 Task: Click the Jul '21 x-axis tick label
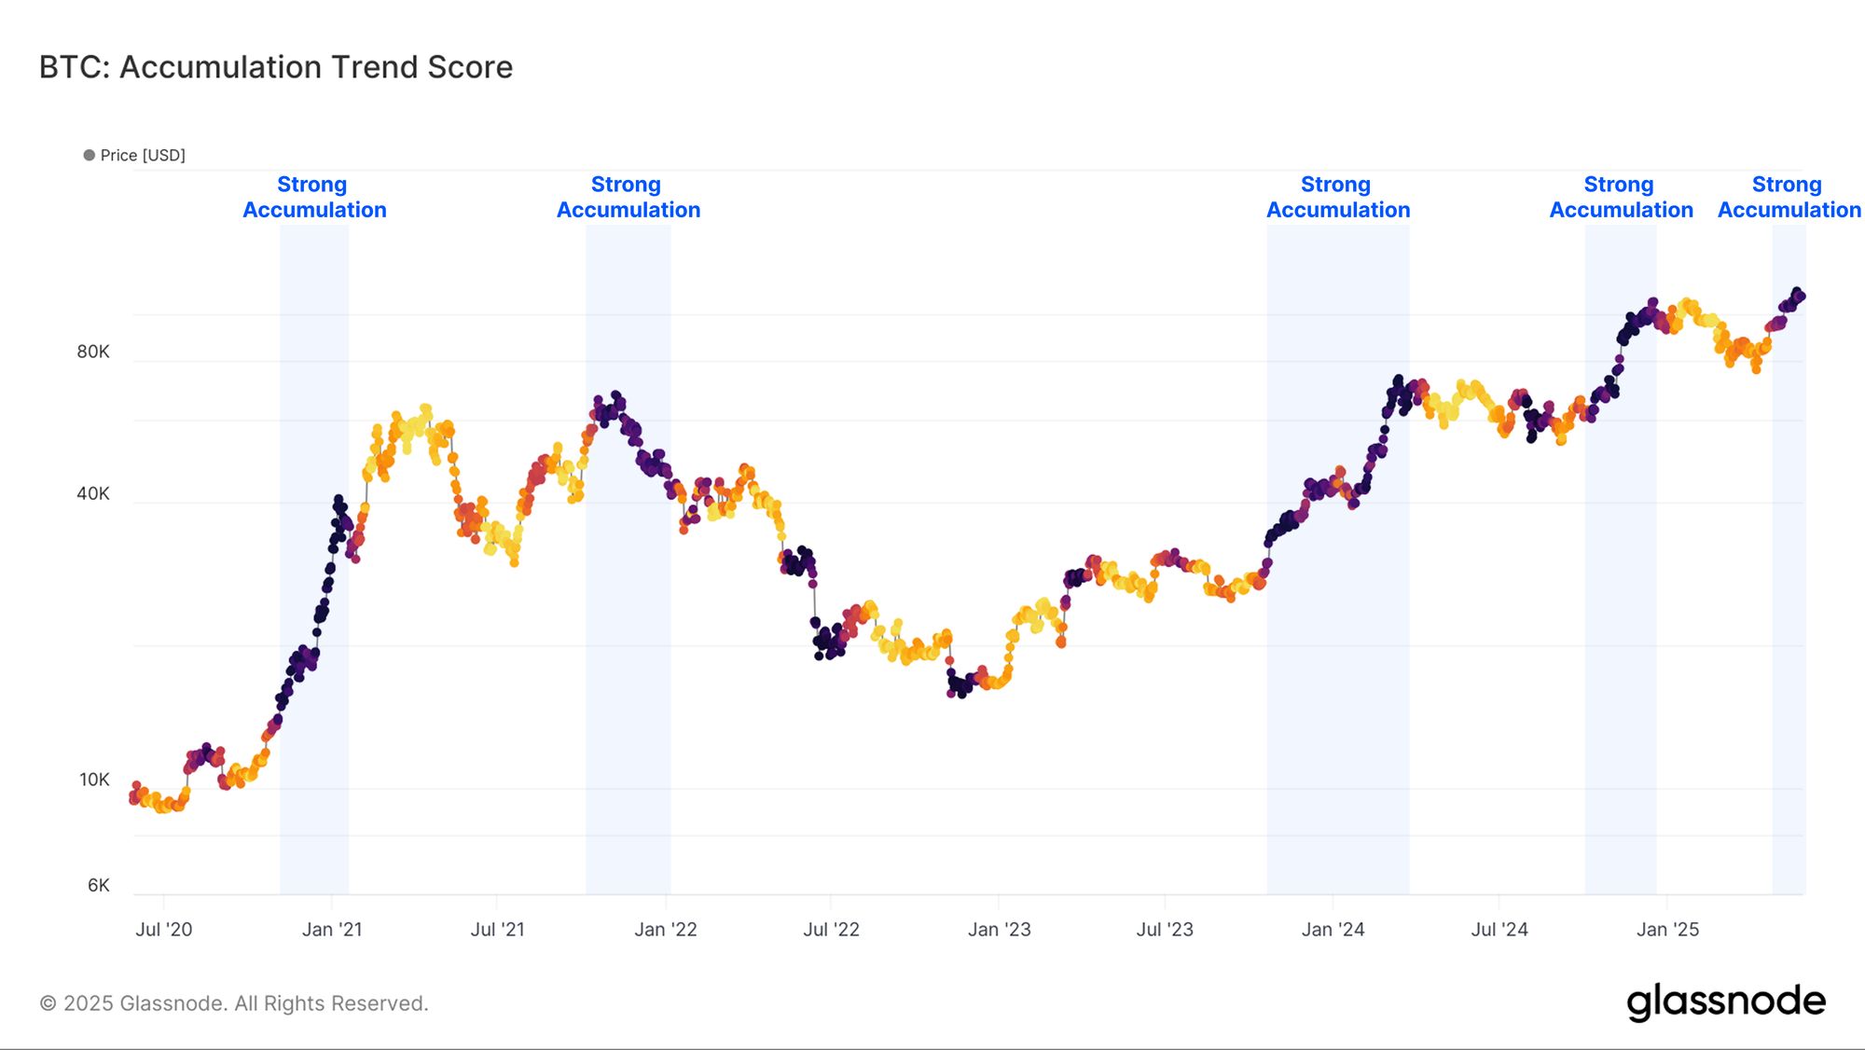[x=497, y=929]
